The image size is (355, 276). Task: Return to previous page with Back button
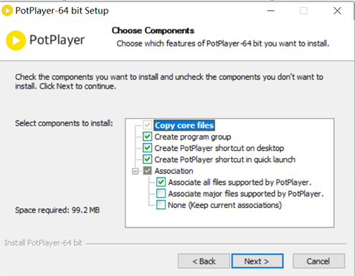click(204, 261)
